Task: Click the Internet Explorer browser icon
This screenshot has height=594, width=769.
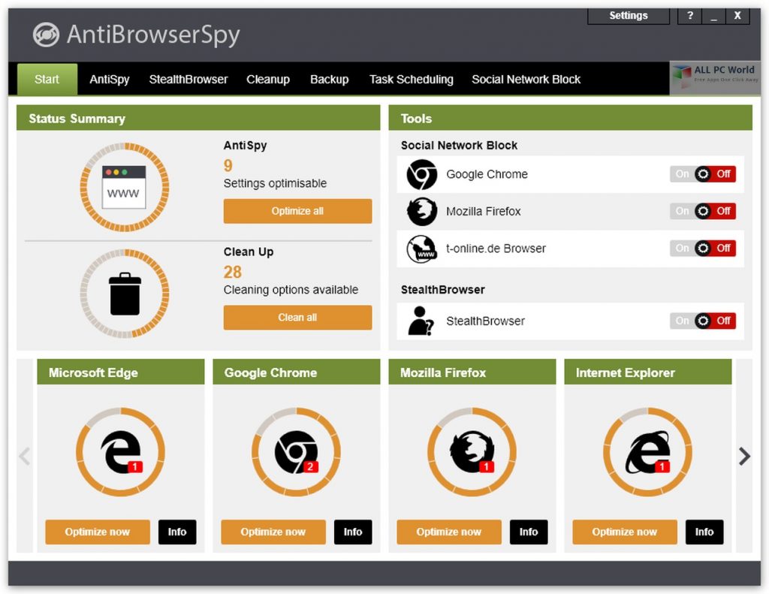Action: (x=647, y=452)
